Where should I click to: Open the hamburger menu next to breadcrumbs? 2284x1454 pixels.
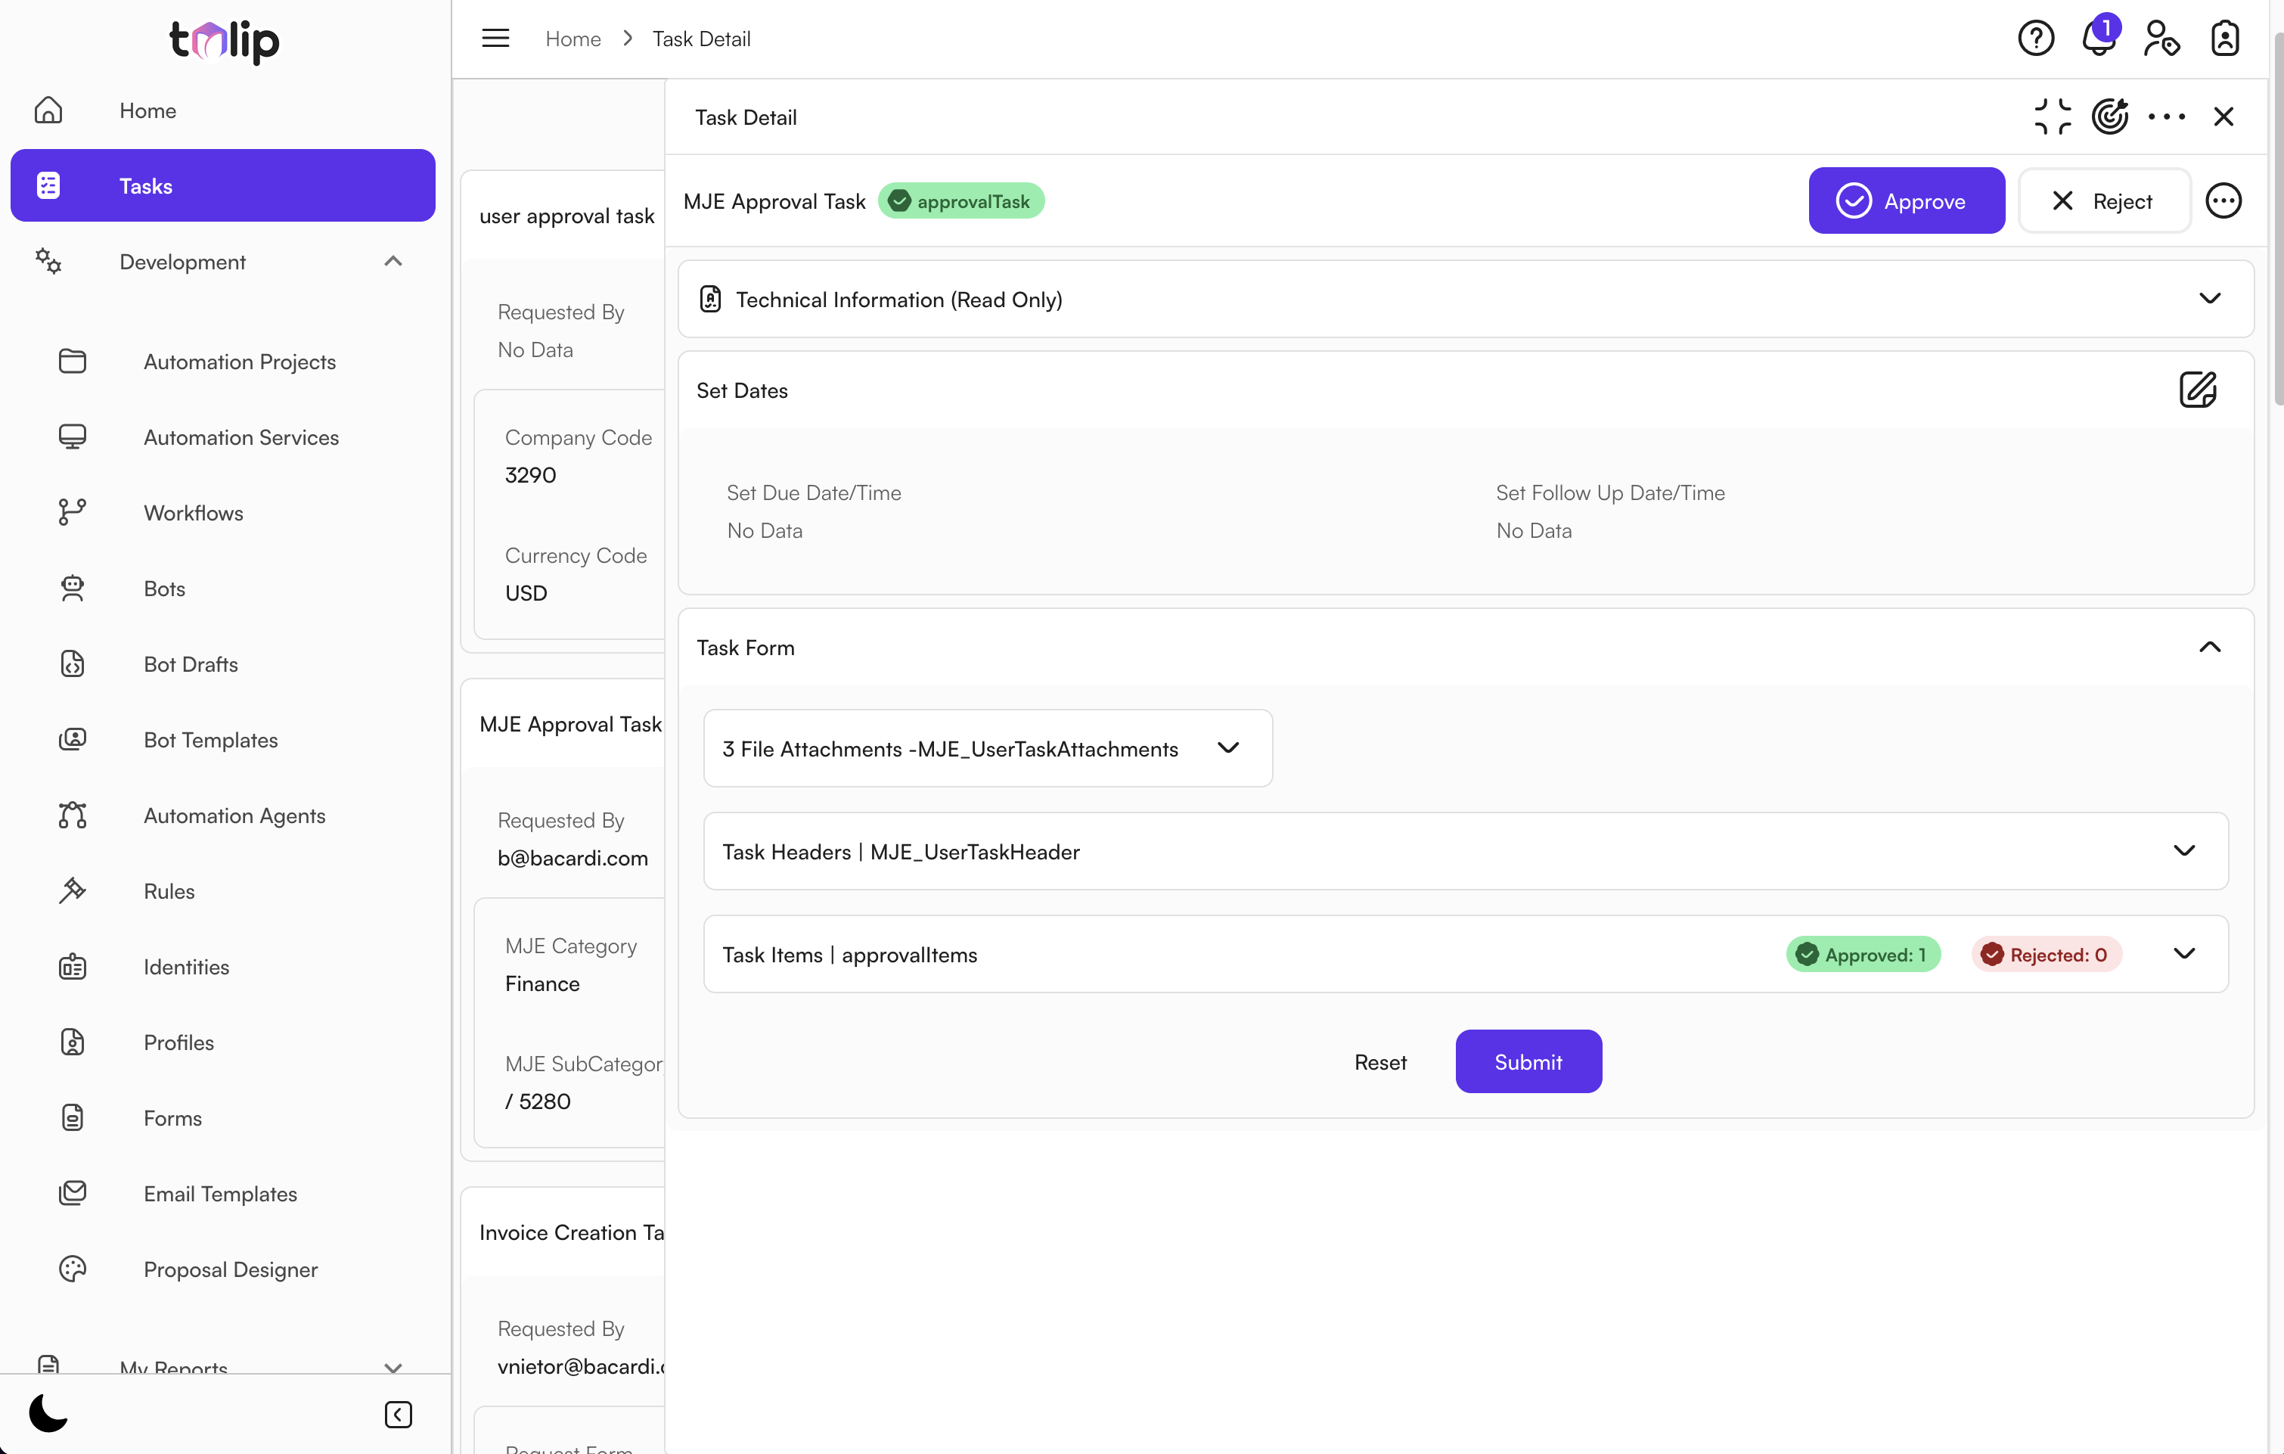coord(494,38)
